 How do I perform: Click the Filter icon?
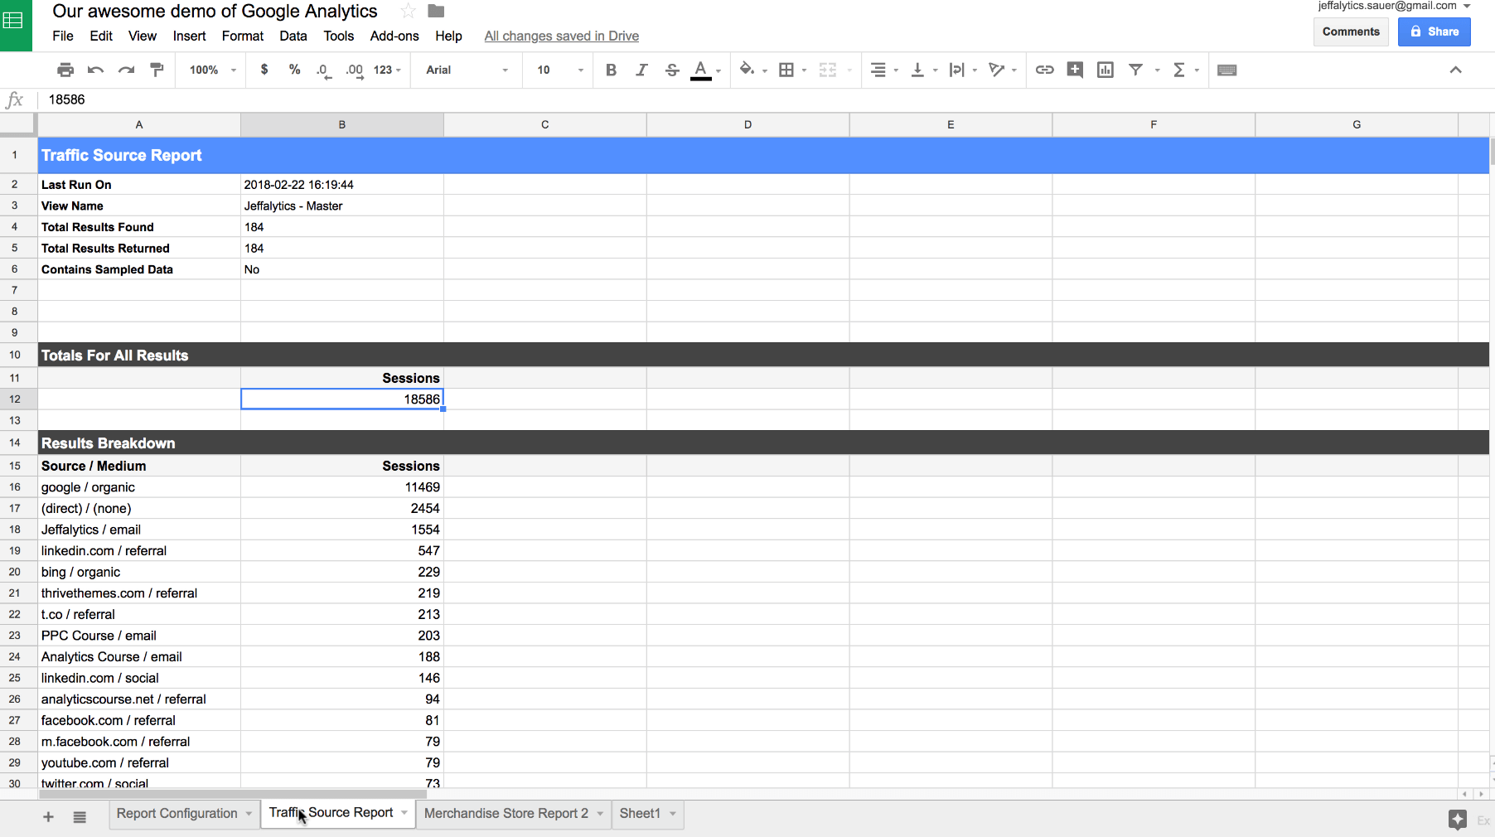click(1136, 70)
